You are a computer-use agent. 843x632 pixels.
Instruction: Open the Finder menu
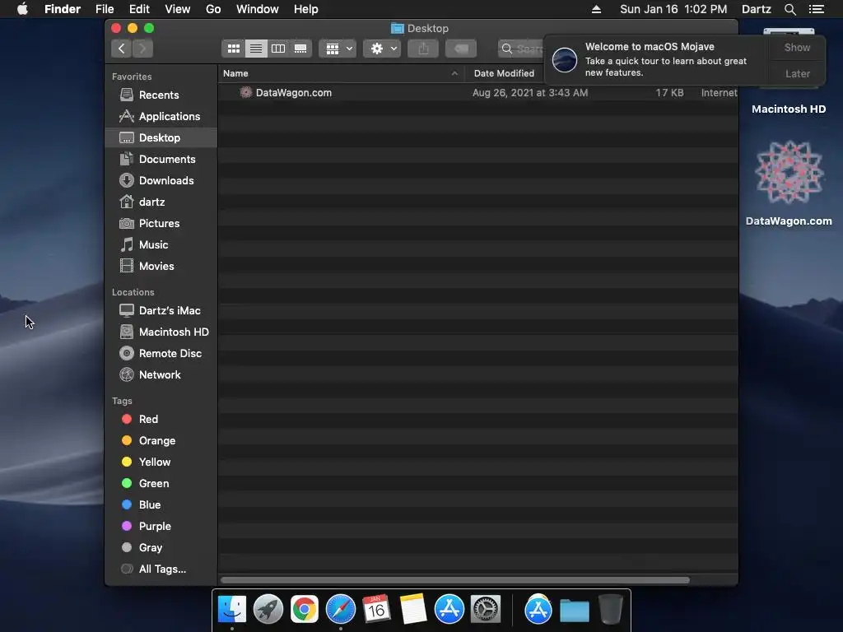coord(63,9)
